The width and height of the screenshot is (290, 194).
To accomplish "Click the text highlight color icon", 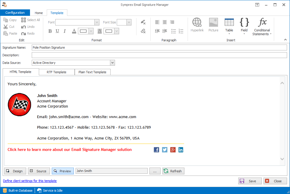I will 100,31.
